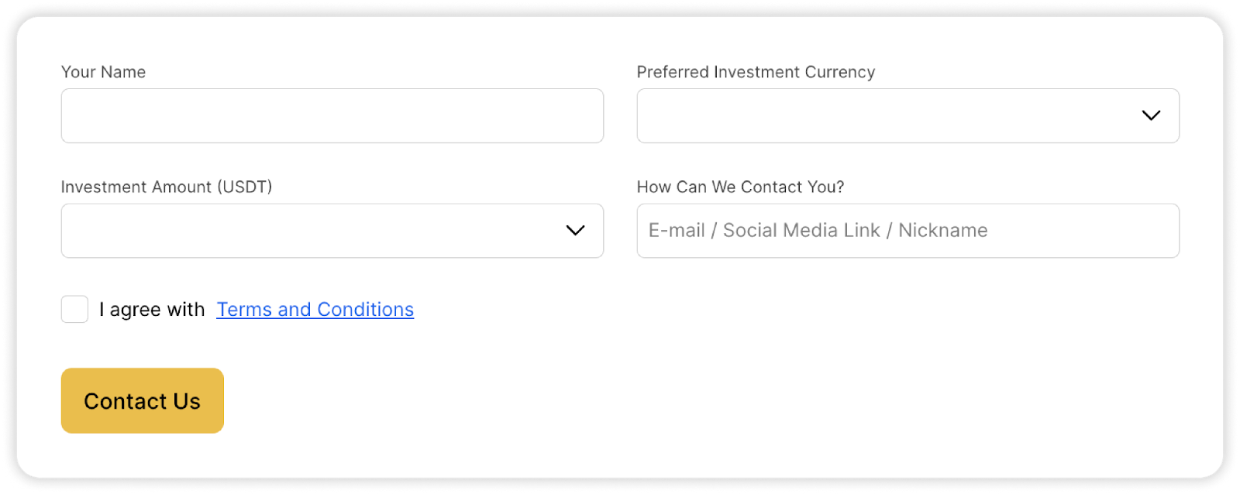Place the cursor in the name input box
This screenshot has height=494, width=1240.
pos(332,115)
